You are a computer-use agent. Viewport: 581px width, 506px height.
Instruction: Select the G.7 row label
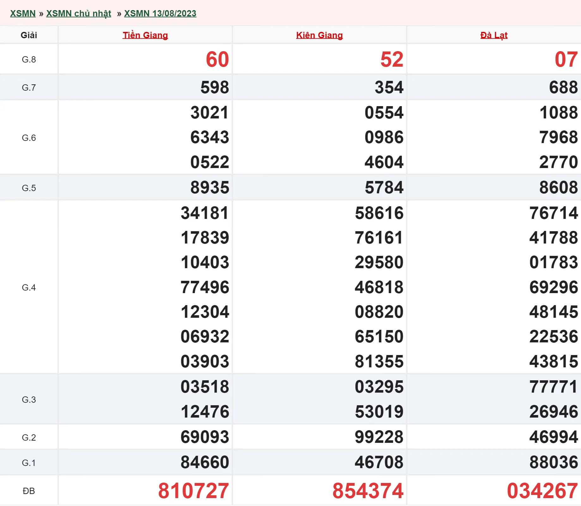(x=29, y=87)
